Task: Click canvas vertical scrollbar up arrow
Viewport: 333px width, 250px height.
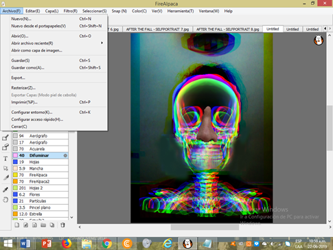Action: point(330,36)
